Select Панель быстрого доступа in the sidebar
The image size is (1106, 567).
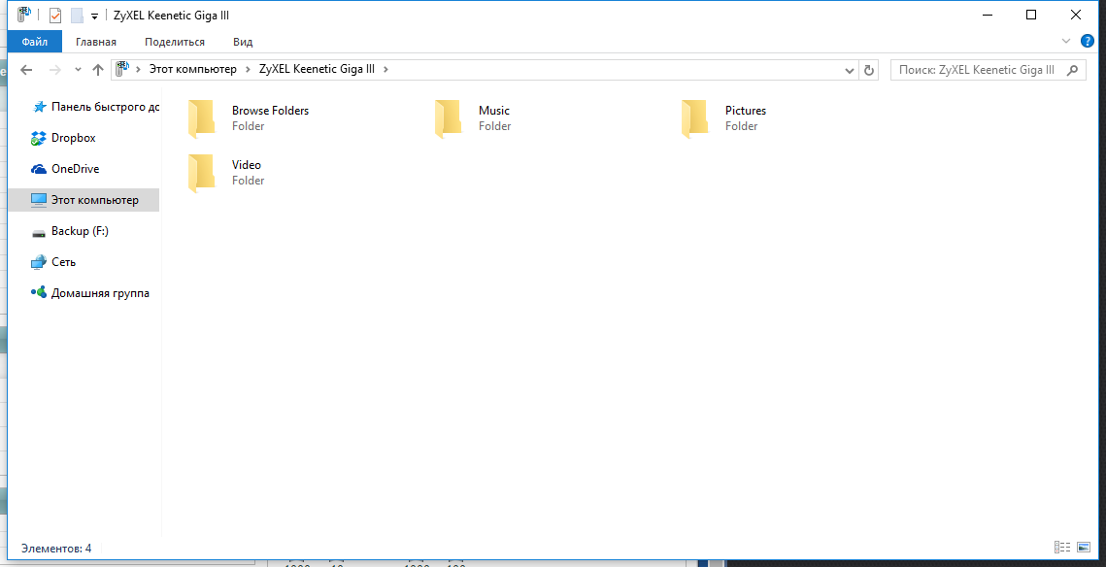(x=105, y=107)
